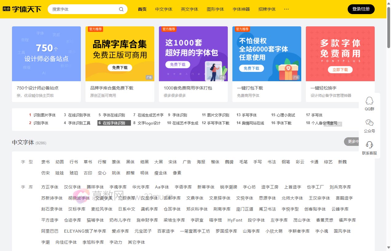The image size is (391, 251).
Task: Open the 方正字体 font library link
Action: (x=49, y=187)
